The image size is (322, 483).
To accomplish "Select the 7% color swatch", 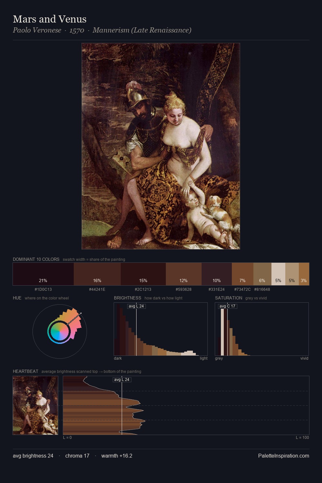I will (242, 274).
